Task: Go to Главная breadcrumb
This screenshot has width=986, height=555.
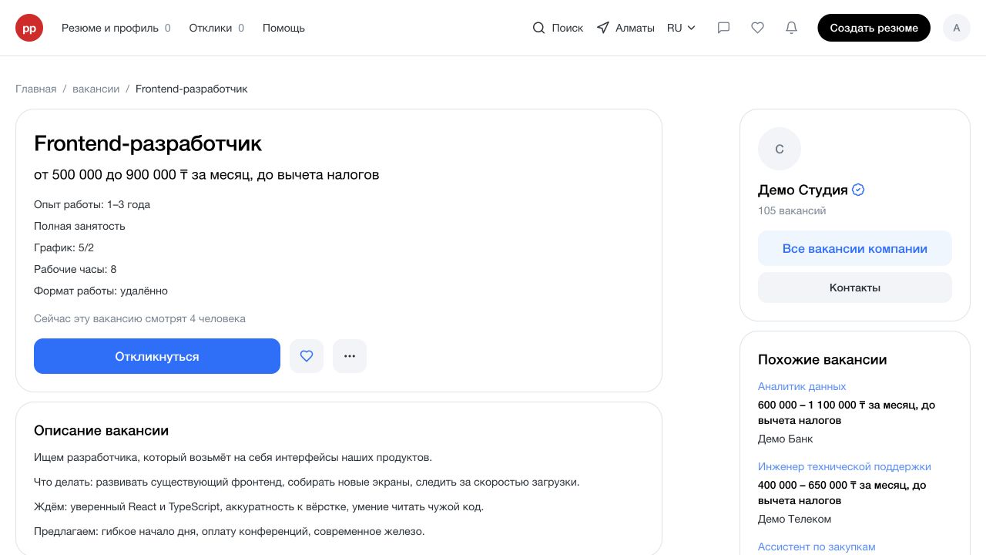Action: click(36, 89)
